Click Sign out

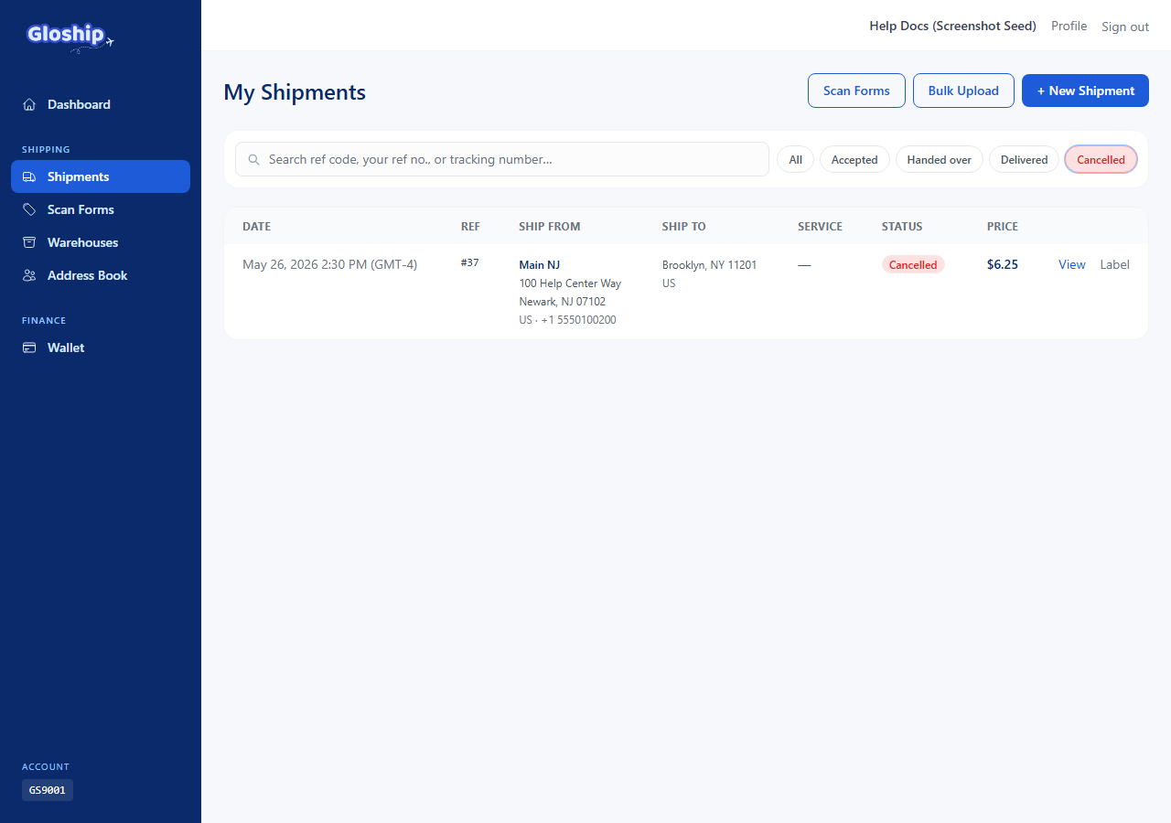[1125, 27]
